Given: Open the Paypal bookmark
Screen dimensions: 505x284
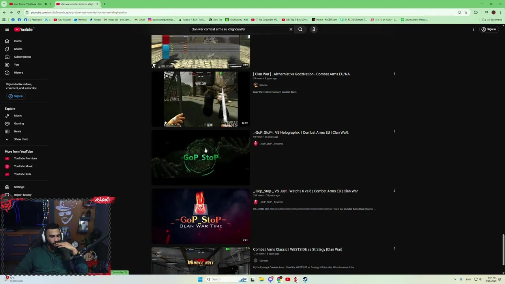Looking at the screenshot, I should (95, 20).
